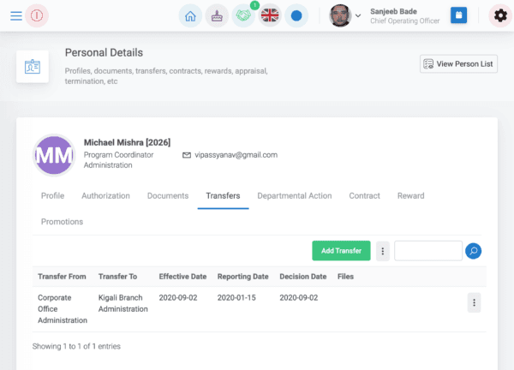Open the blue calendar icon
The width and height of the screenshot is (514, 370).
tap(458, 15)
